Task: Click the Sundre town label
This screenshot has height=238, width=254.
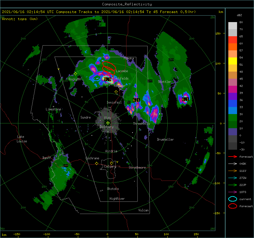Action: (x=86, y=117)
